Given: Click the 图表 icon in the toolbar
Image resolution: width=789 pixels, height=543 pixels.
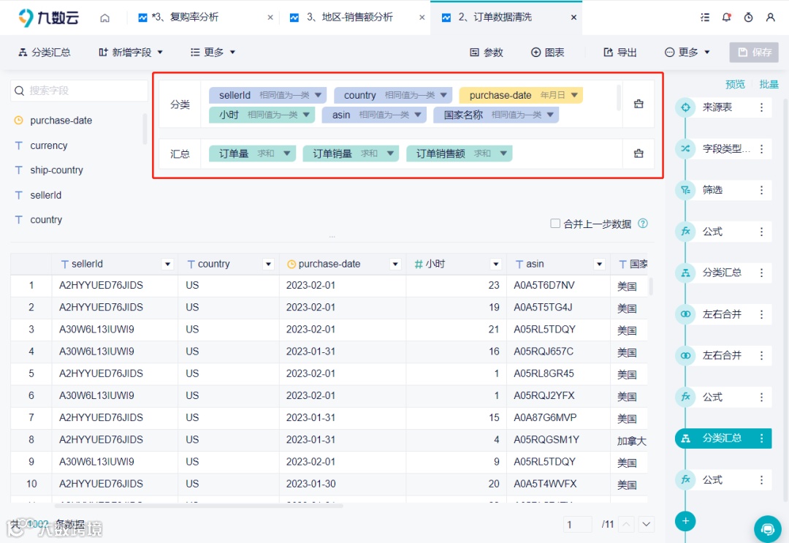Looking at the screenshot, I should 535,52.
